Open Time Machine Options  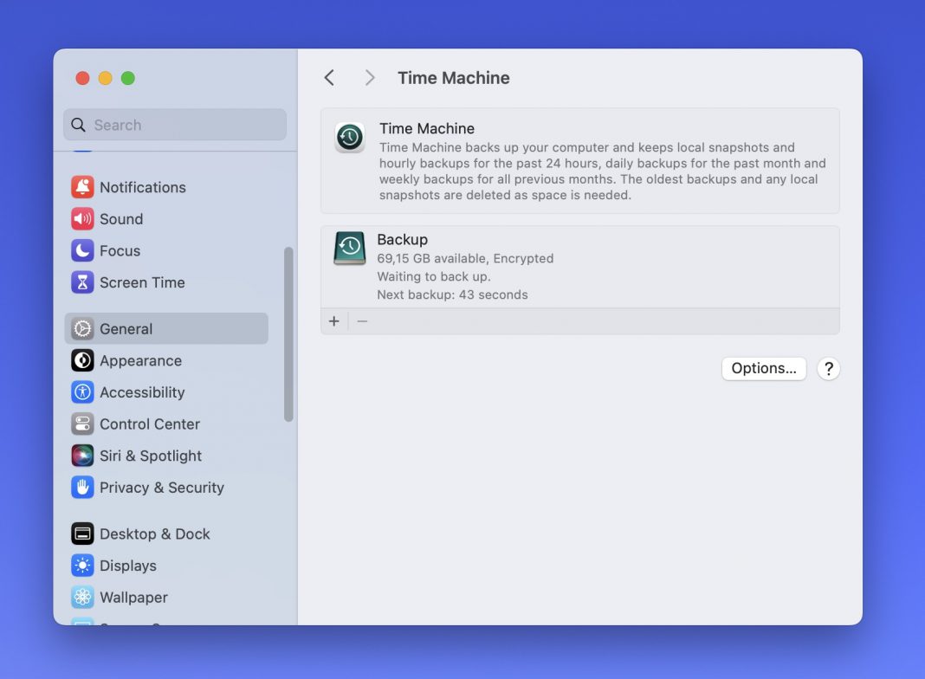point(763,368)
